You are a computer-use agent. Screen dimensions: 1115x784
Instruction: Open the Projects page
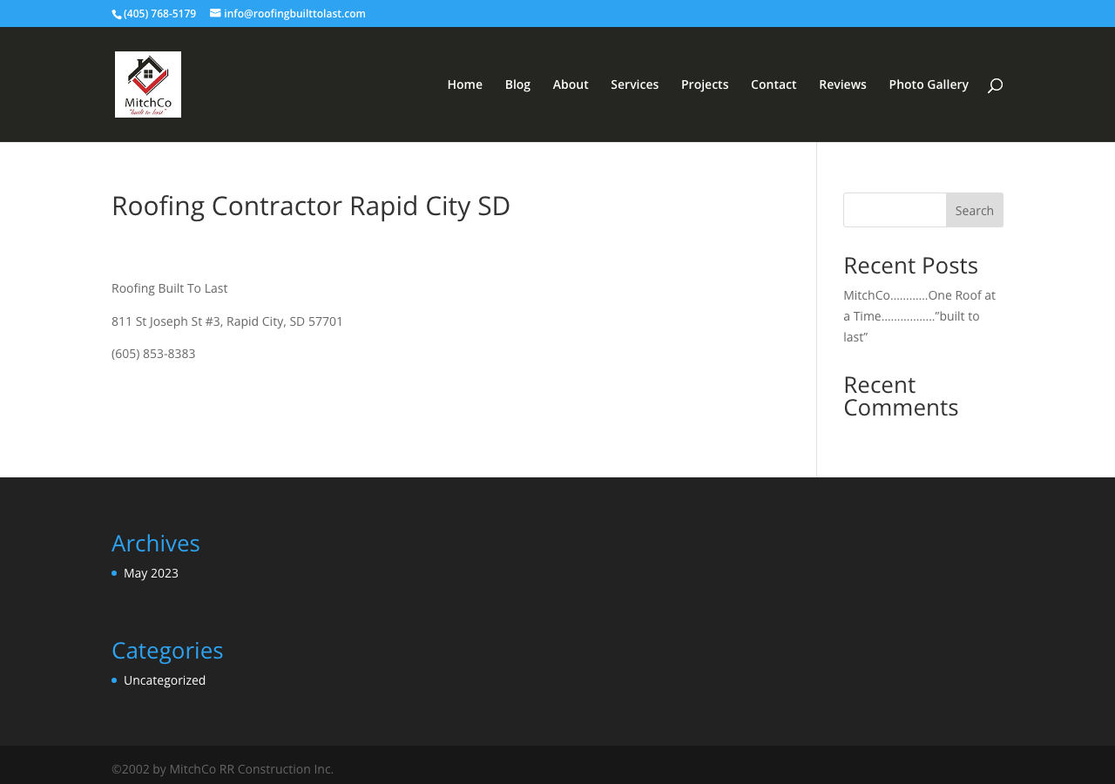705,84
